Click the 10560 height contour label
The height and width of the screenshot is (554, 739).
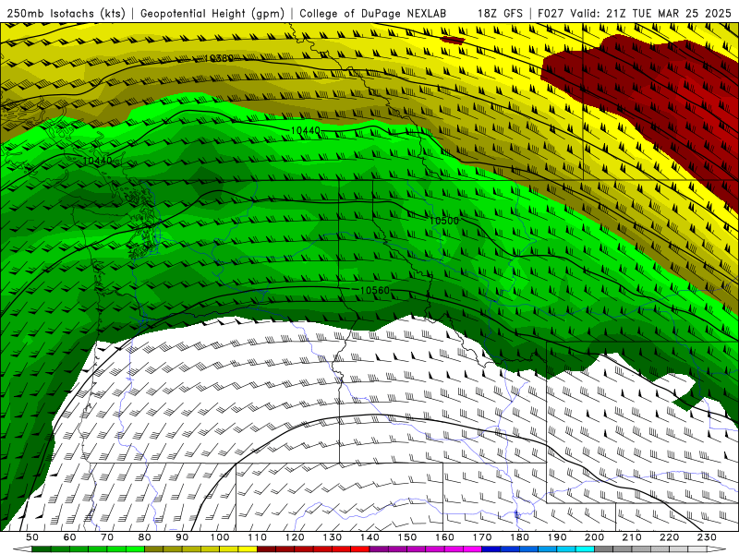point(375,291)
